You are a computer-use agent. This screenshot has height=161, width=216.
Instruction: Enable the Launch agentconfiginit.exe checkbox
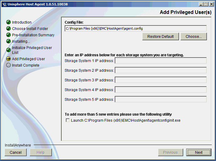coord(67,120)
